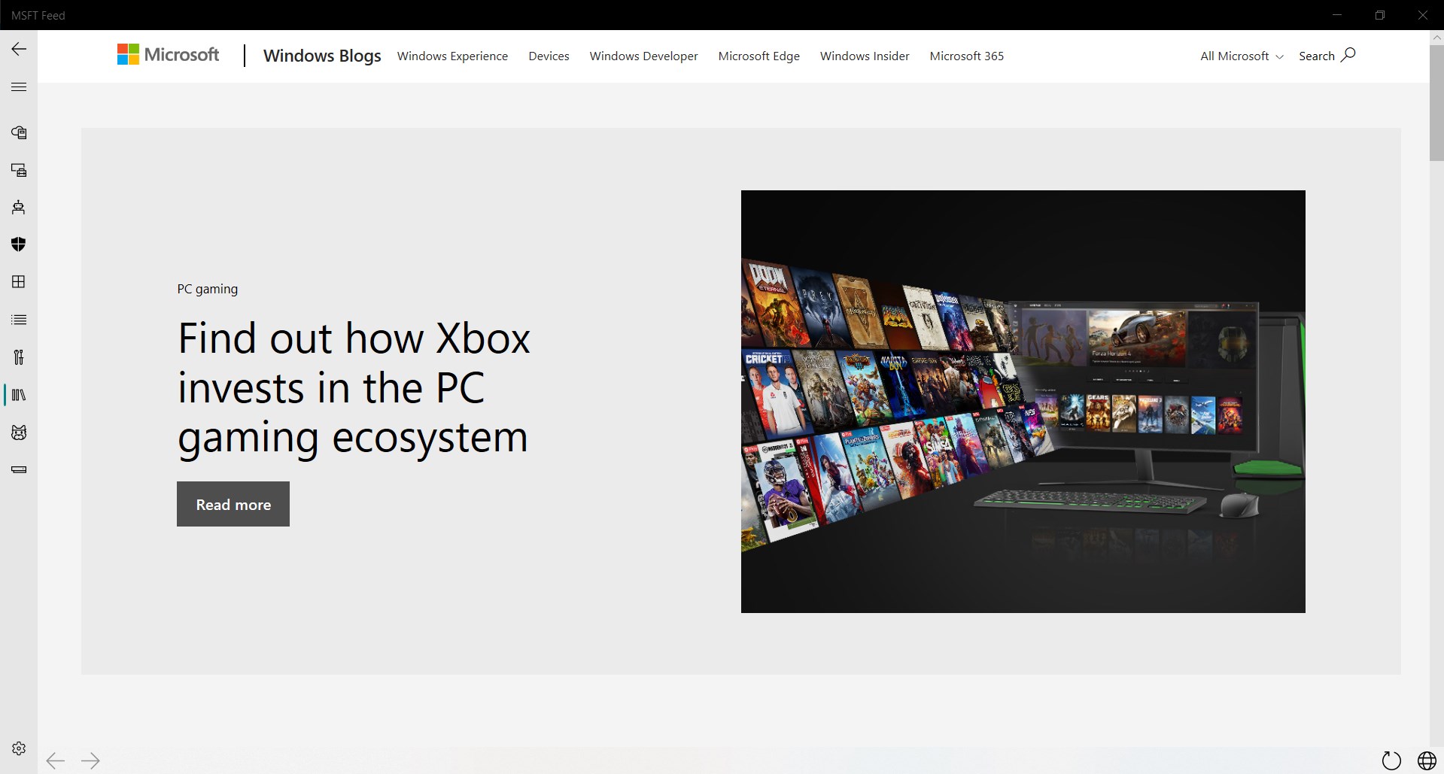The width and height of the screenshot is (1444, 774).
Task: Go forward with the bottom browser arrow
Action: click(90, 760)
